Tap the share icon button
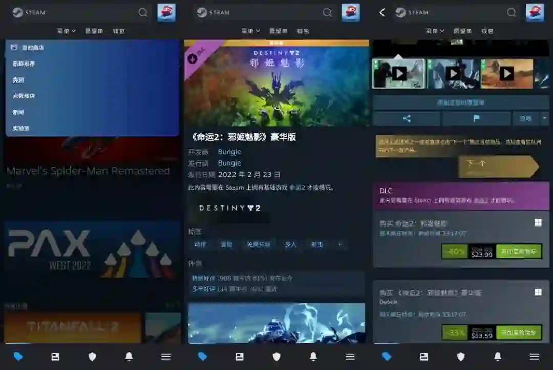 pos(407,118)
